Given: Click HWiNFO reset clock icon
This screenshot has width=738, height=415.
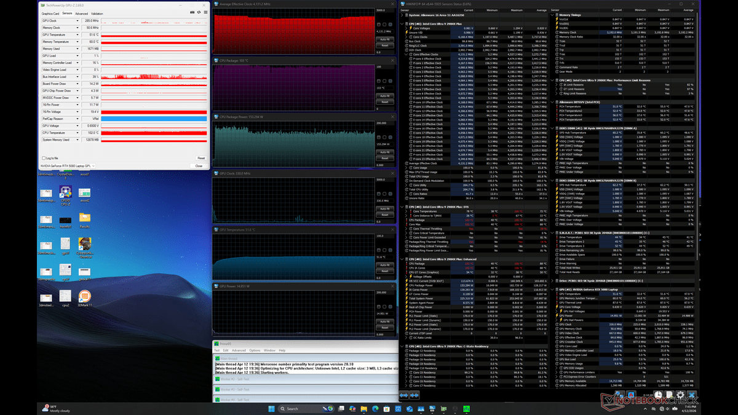Looking at the screenshot, I should pos(659,395).
